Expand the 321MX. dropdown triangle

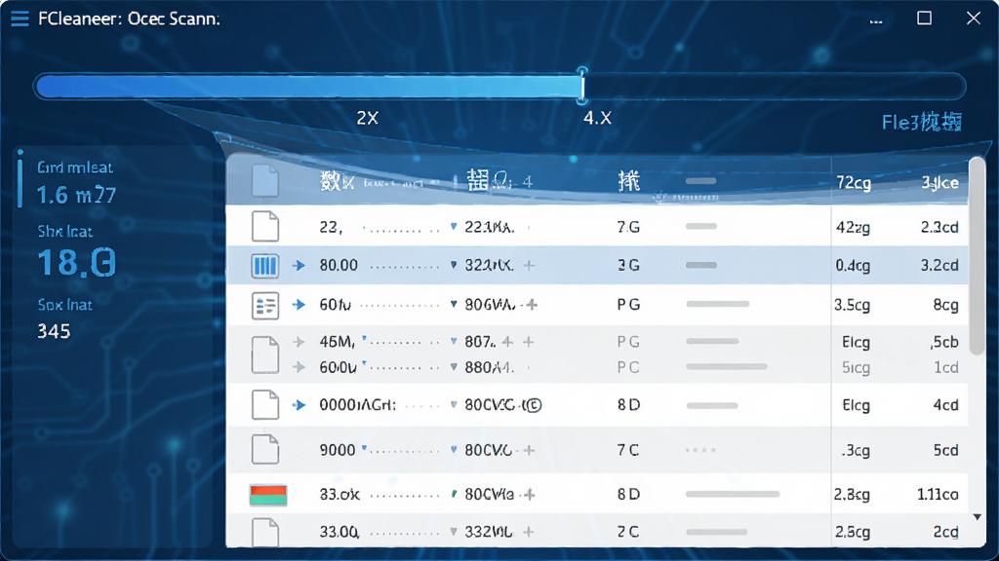coord(454,265)
